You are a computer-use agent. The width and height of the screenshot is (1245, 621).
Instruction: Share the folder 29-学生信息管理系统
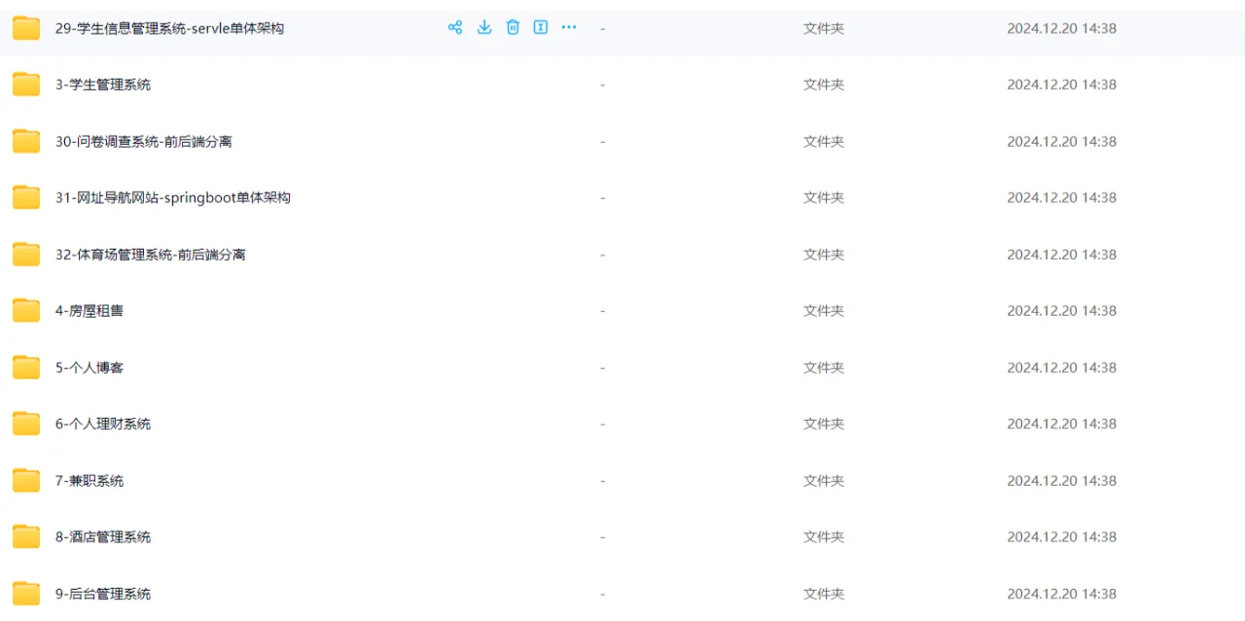pyautogui.click(x=454, y=27)
